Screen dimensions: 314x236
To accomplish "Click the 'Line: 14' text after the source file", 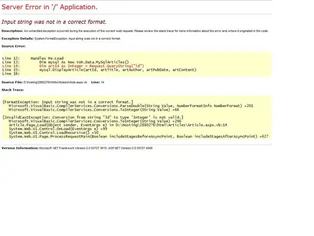I will (98, 82).
